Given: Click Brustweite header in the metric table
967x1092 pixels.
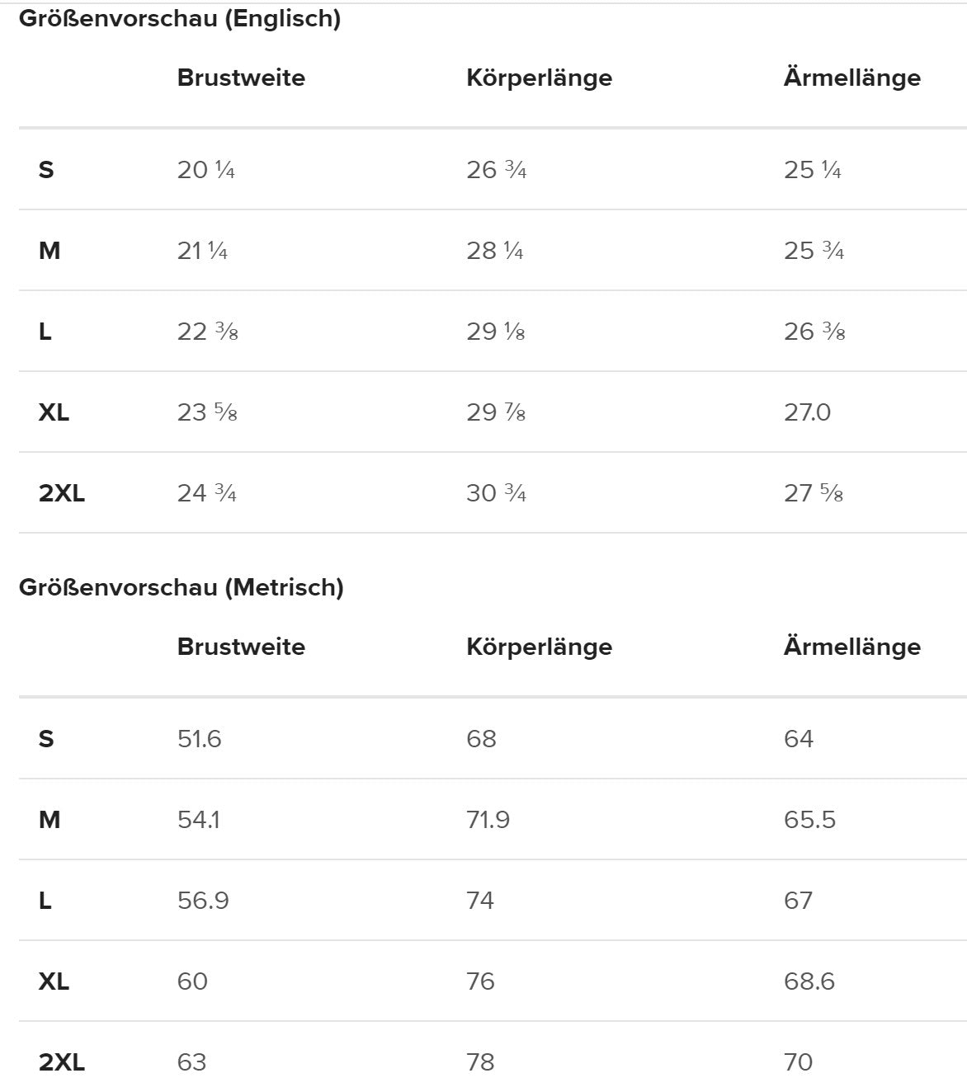Looking at the screenshot, I should click(241, 647).
